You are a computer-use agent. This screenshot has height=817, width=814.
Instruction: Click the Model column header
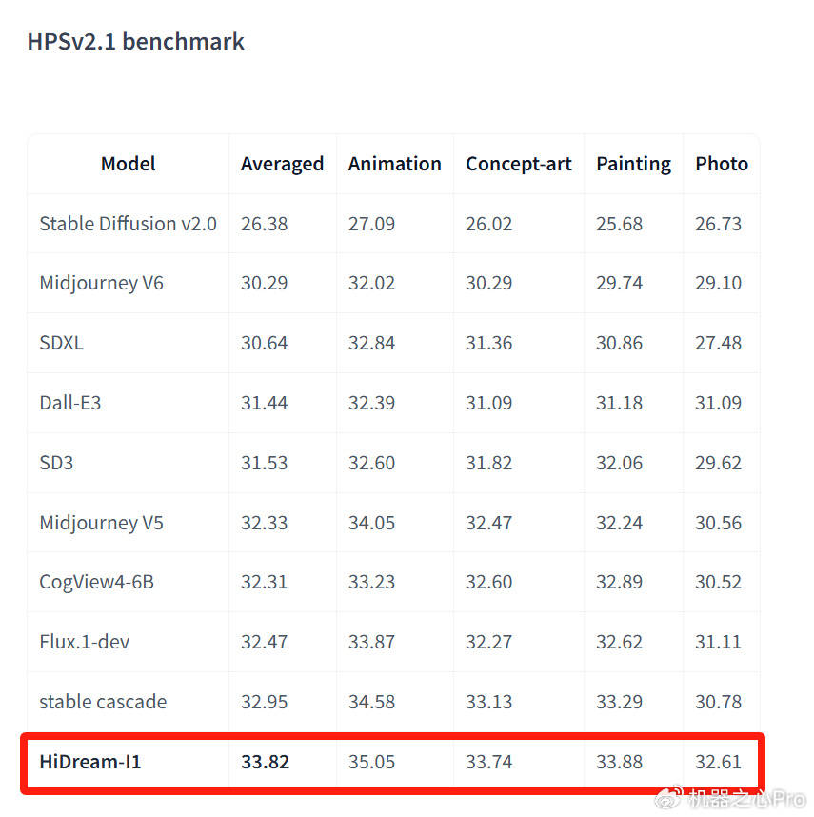129,164
